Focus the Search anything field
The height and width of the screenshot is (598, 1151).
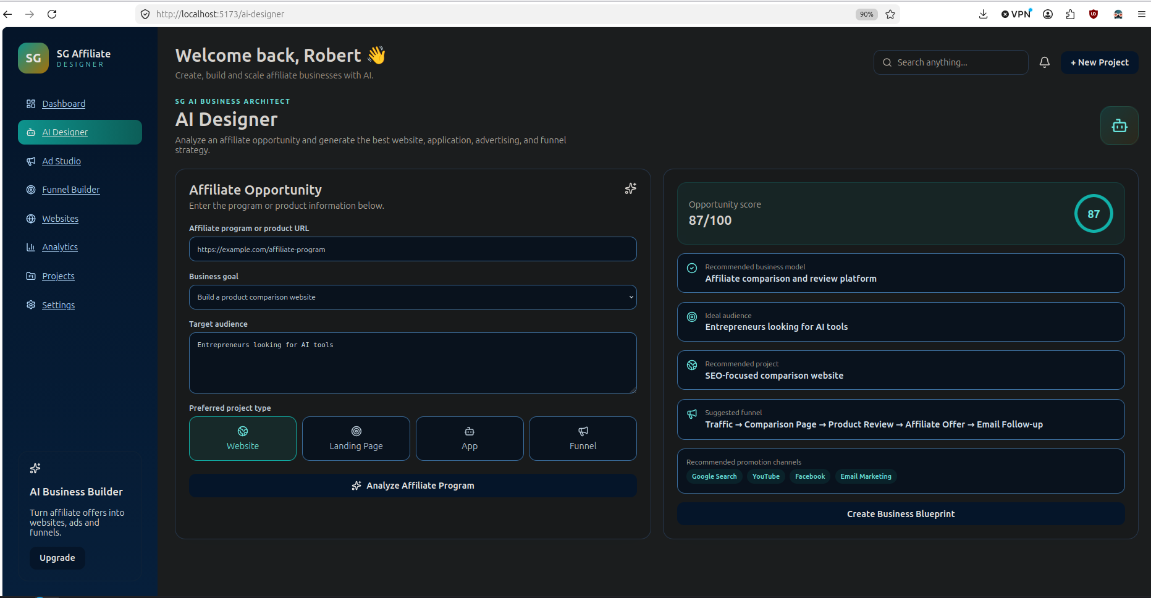(951, 62)
